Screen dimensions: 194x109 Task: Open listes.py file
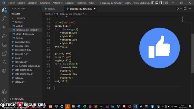(25, 78)
